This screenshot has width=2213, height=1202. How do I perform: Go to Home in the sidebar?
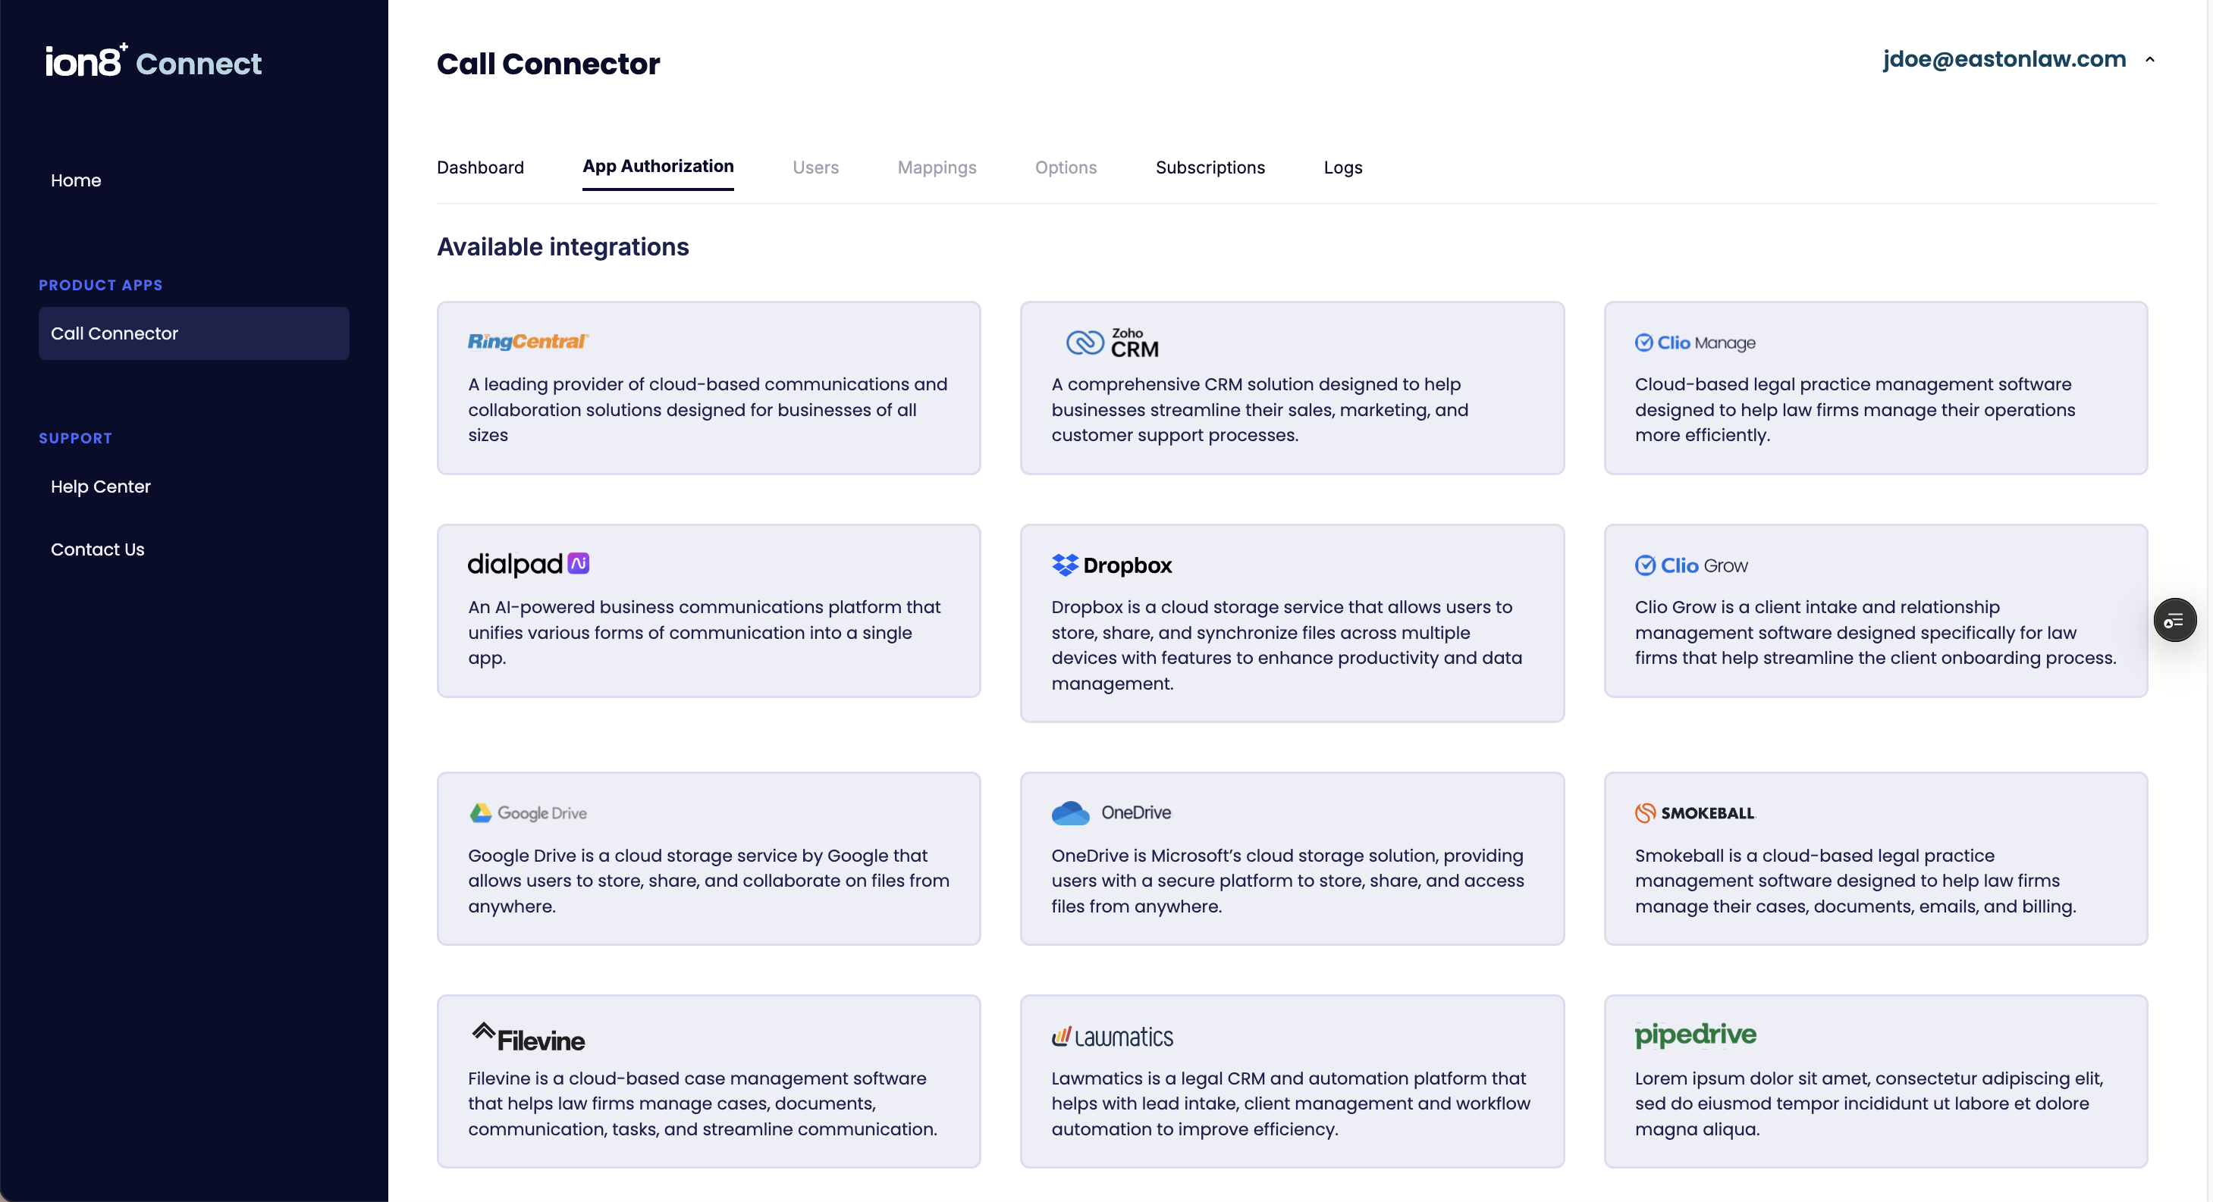point(76,180)
